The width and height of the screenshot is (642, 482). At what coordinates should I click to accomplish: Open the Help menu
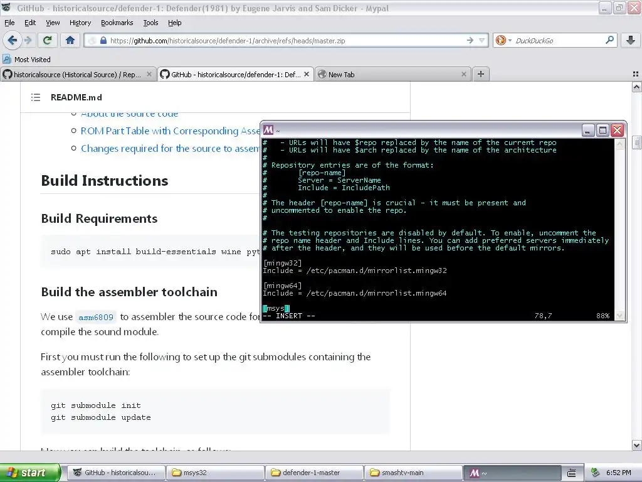[x=174, y=23]
